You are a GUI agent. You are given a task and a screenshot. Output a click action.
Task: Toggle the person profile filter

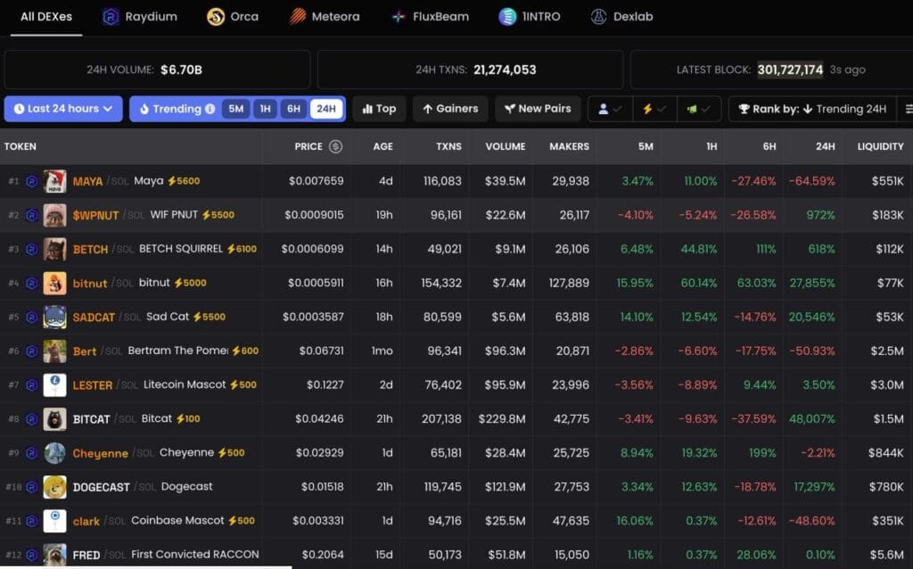[x=610, y=109]
